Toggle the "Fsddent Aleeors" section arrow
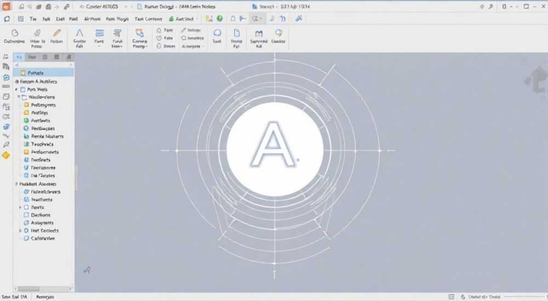Image resolution: width=548 pixels, height=301 pixels. pos(16,184)
